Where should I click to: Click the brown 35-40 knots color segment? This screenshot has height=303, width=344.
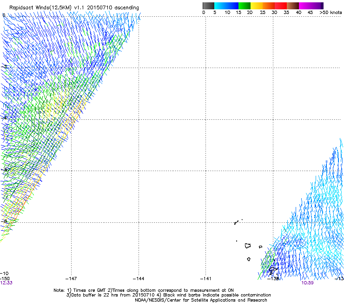293,6
